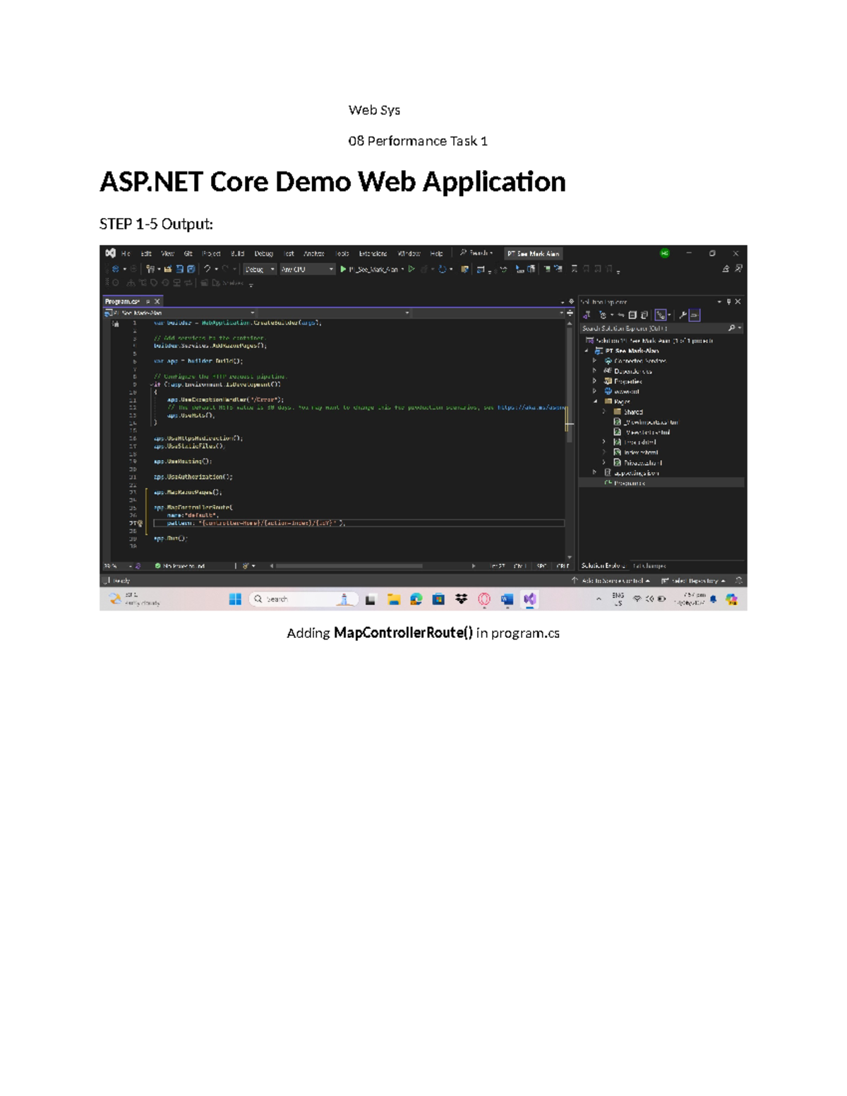
Task: Pin the Solution Explorer panel
Action: [728, 301]
